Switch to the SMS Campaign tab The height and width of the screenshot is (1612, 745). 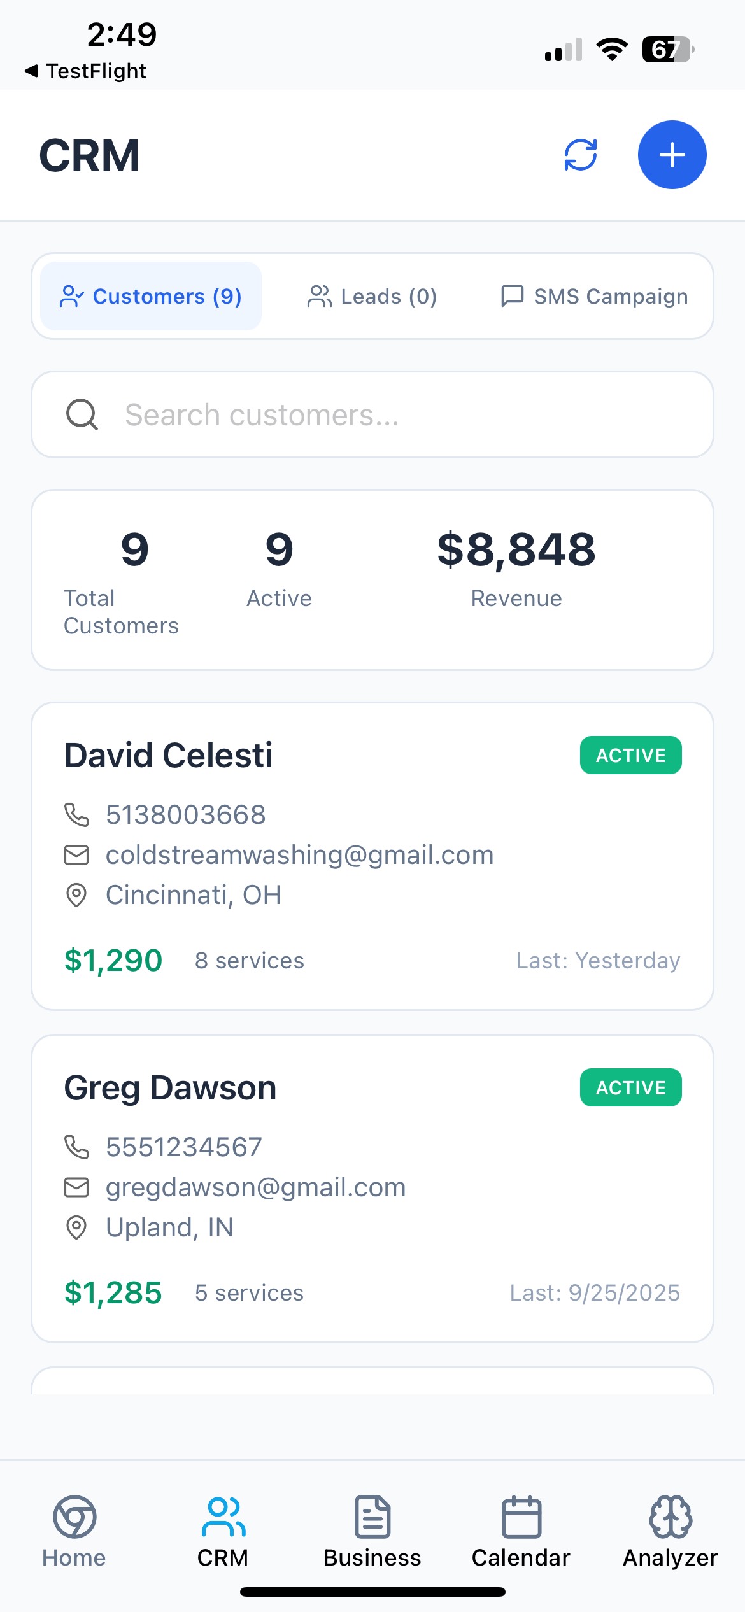595,296
